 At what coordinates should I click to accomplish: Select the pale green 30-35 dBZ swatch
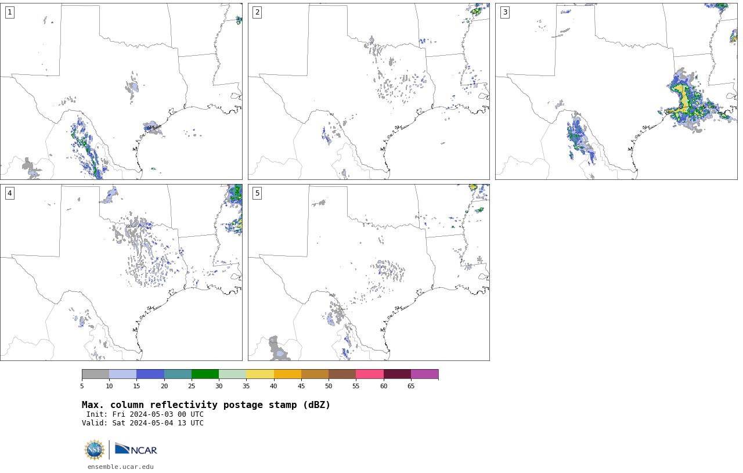[232, 374]
